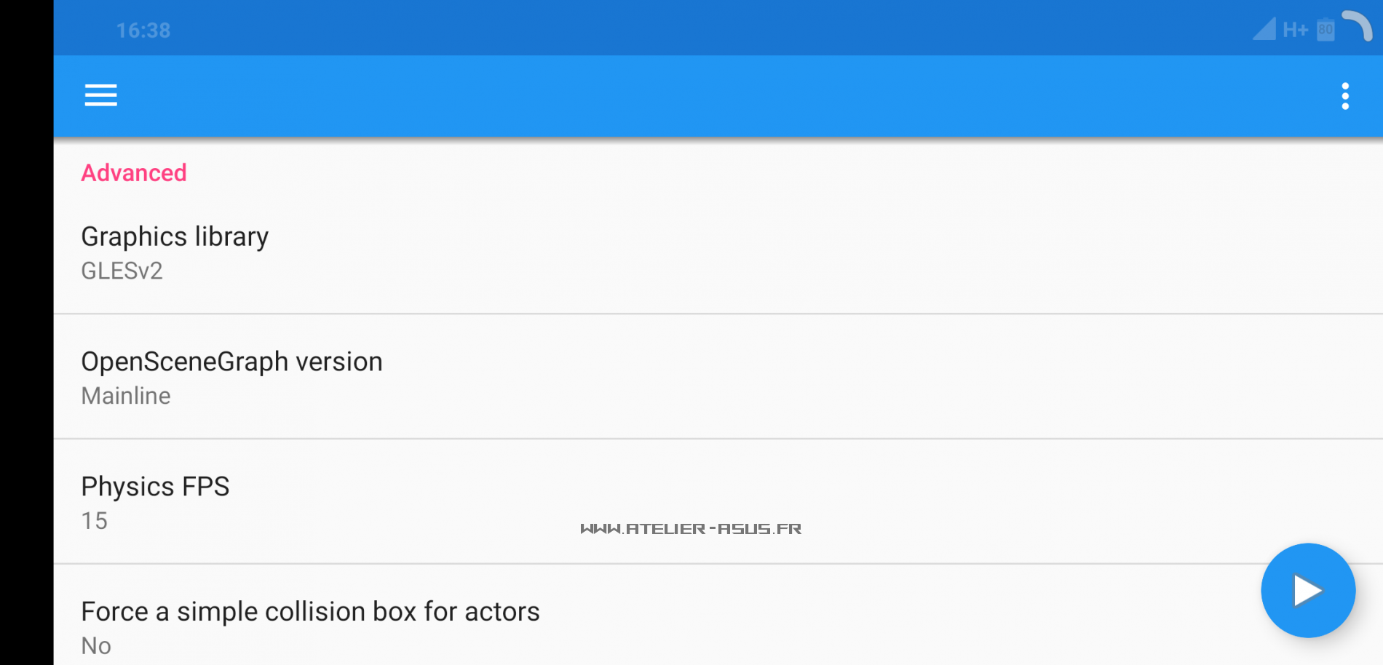Tap the H+ network indicator
Image resolution: width=1383 pixels, height=665 pixels.
(x=1295, y=30)
